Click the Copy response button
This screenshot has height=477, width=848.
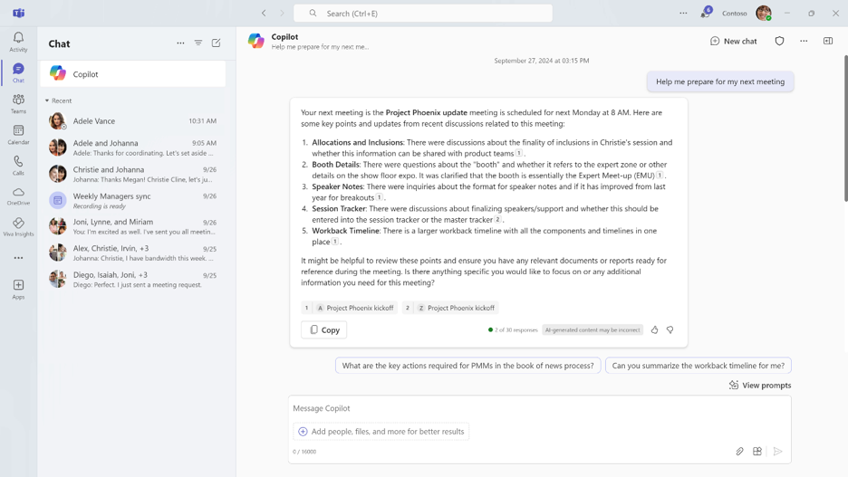coord(323,330)
